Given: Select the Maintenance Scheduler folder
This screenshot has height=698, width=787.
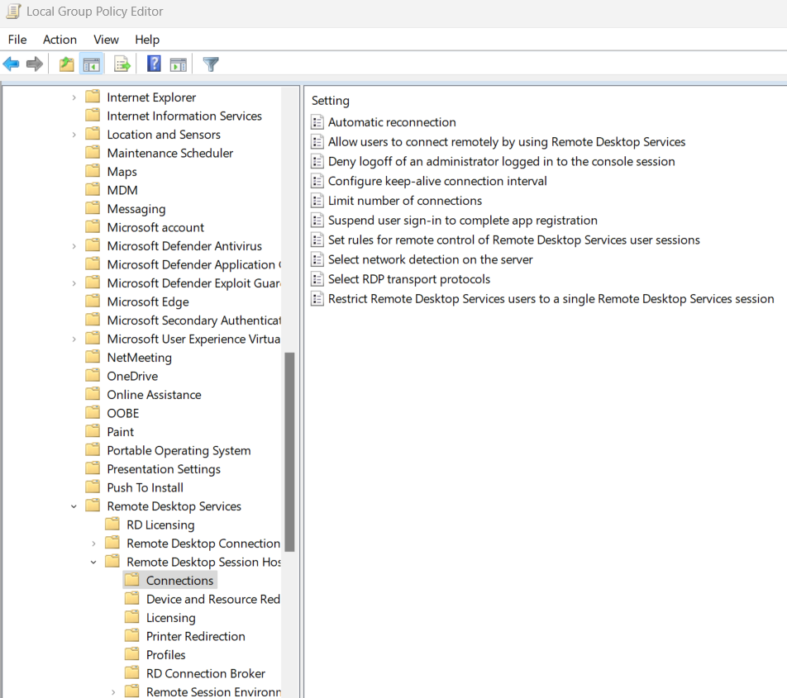Looking at the screenshot, I should [169, 153].
